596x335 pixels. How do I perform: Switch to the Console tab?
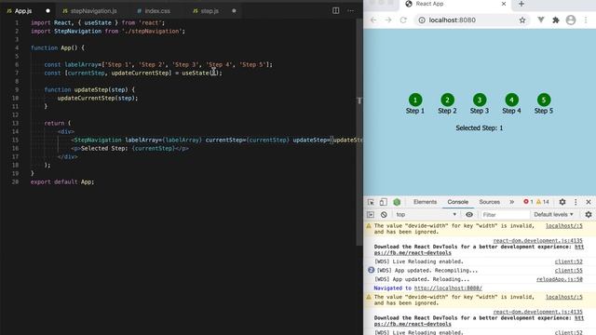[x=457, y=202]
